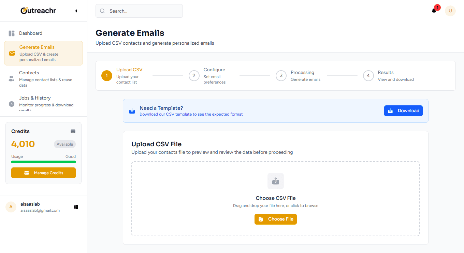Select step 4 Results circle
Image resolution: width=464 pixels, height=253 pixels.
[368, 76]
